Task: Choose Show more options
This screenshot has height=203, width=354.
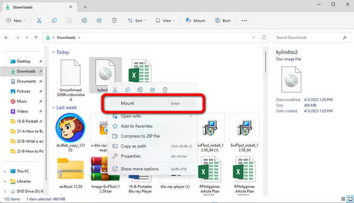Action: click(152, 169)
